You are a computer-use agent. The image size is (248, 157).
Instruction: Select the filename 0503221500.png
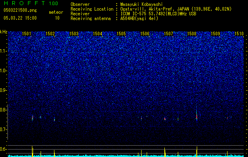tap(20, 10)
